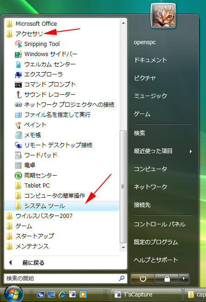The height and width of the screenshot is (302, 206).
Task: Click the program list scrollbar down arrow
Action: pyautogui.click(x=123, y=248)
